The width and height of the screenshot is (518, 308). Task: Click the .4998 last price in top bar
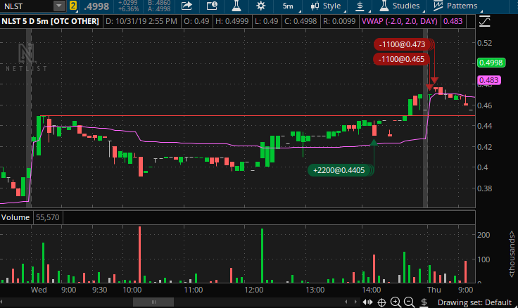(x=96, y=6)
